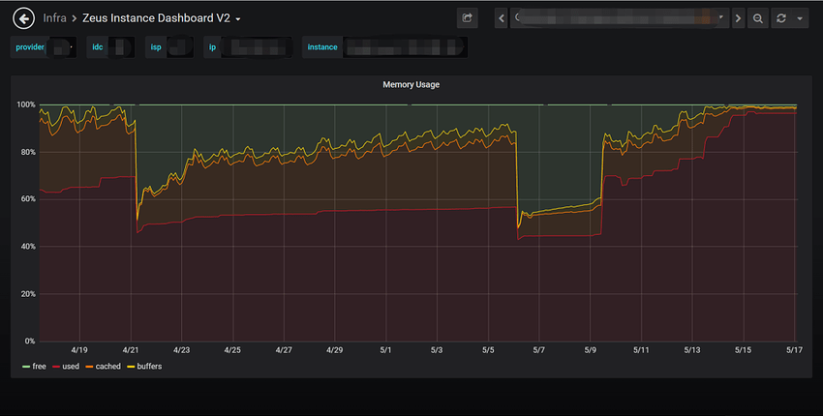Viewport: 823px width, 416px height.
Task: Click the 4/25 x-axis date label
Action: (x=232, y=350)
